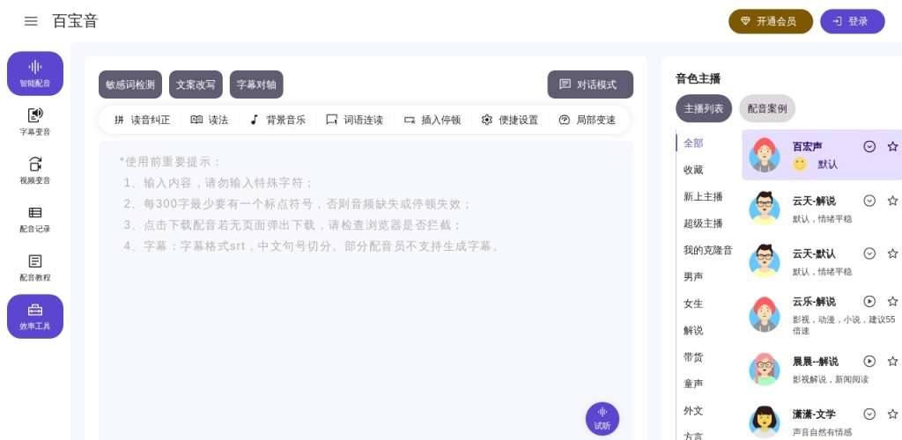
Task: Expand style options for 百宏声 voice
Action: tap(869, 146)
